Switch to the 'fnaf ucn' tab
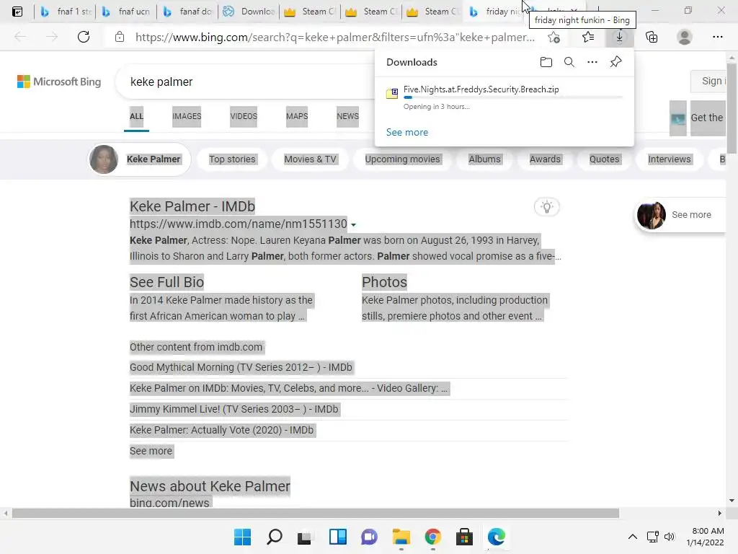Screen dimensions: 738x554 click(126, 12)
